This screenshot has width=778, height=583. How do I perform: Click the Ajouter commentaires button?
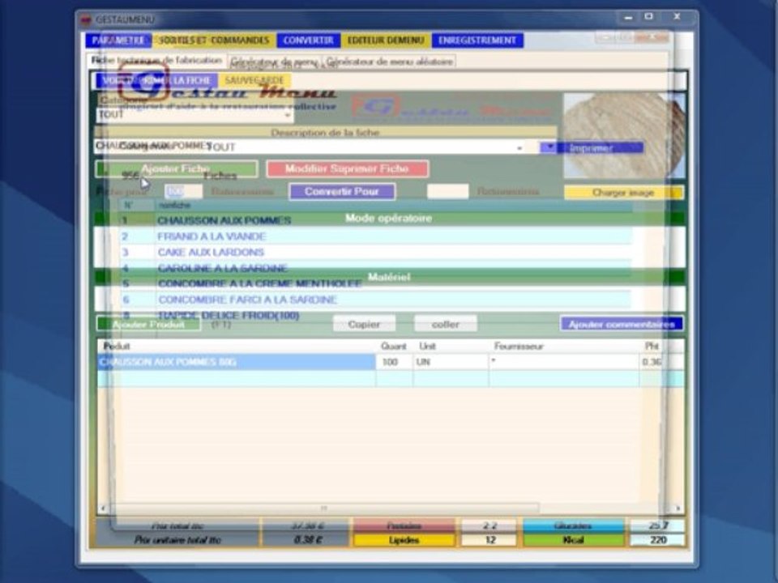pos(622,324)
